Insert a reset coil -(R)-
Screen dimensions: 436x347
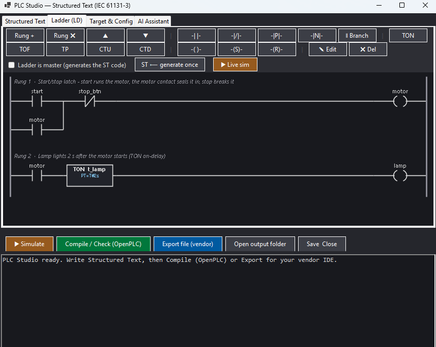pyautogui.click(x=277, y=49)
